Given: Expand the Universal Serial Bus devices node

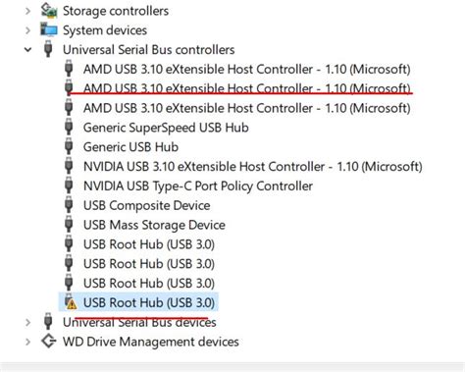Looking at the screenshot, I should coord(27,323).
